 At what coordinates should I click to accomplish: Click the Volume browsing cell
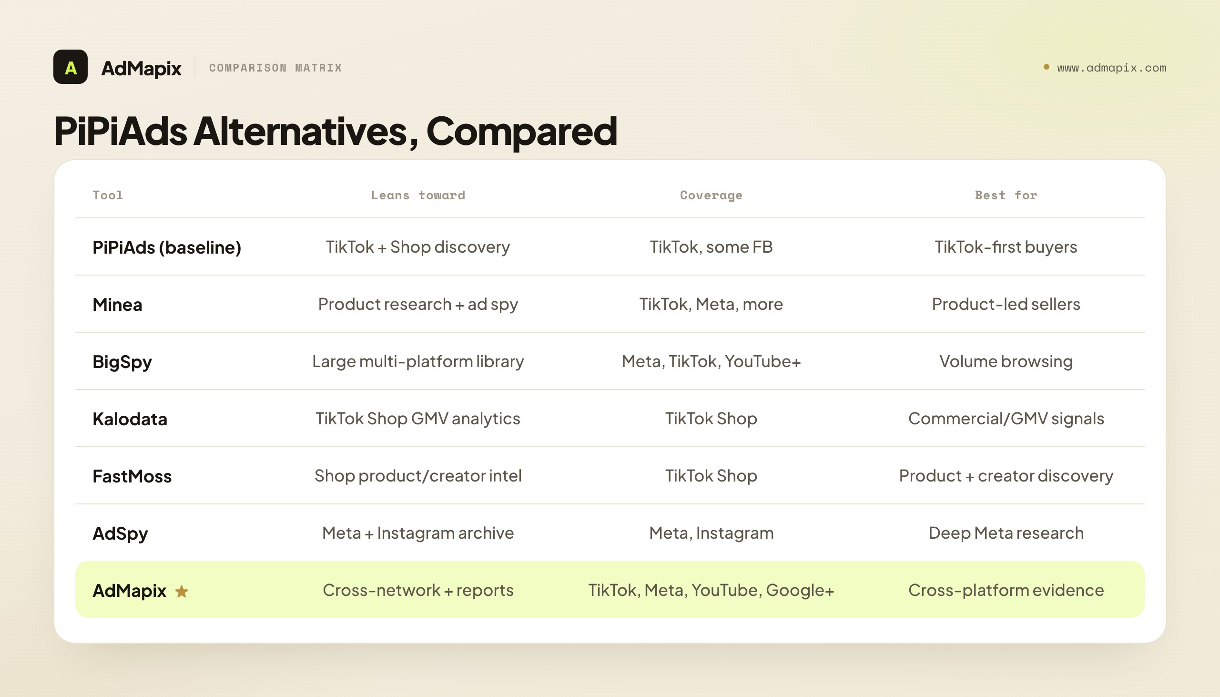point(1006,361)
